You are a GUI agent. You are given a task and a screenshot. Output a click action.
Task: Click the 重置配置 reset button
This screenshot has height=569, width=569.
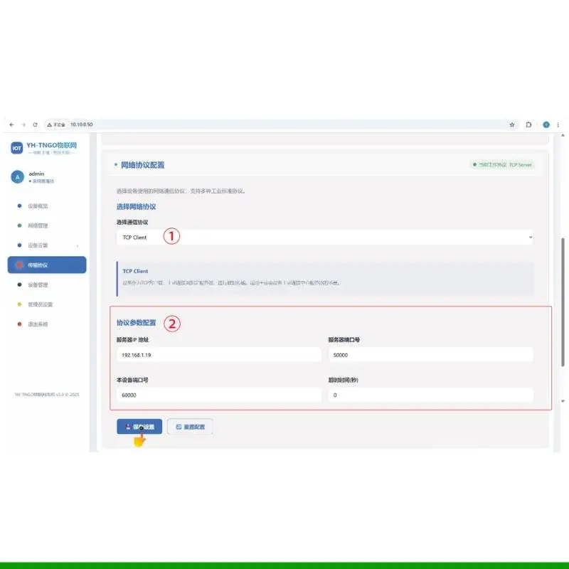pyautogui.click(x=190, y=427)
